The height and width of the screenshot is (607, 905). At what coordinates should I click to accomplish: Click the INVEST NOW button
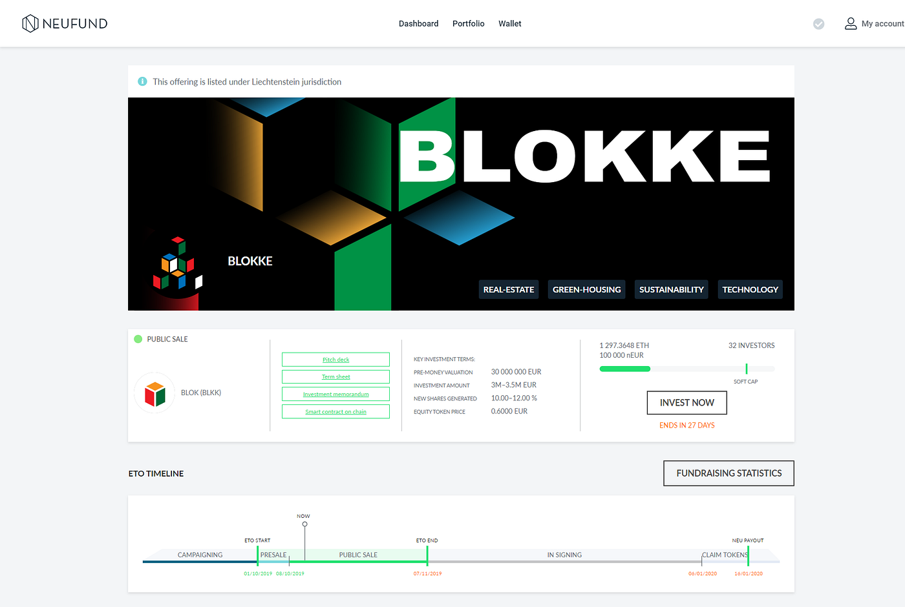[687, 402]
